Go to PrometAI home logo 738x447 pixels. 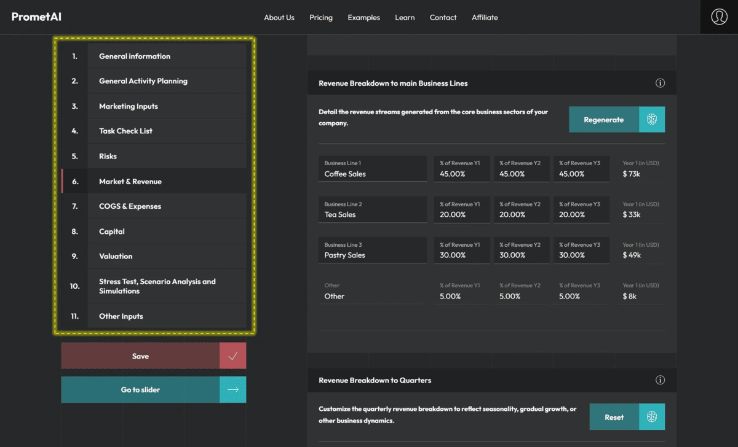pos(36,17)
